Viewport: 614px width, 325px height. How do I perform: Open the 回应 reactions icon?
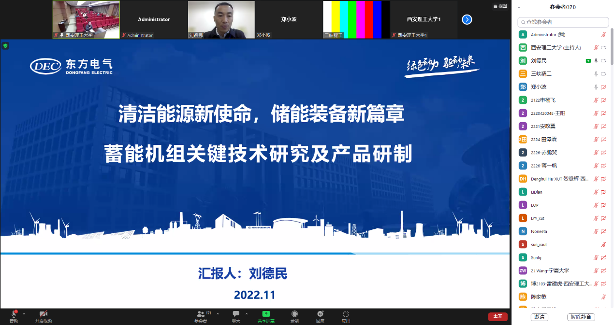(320, 314)
